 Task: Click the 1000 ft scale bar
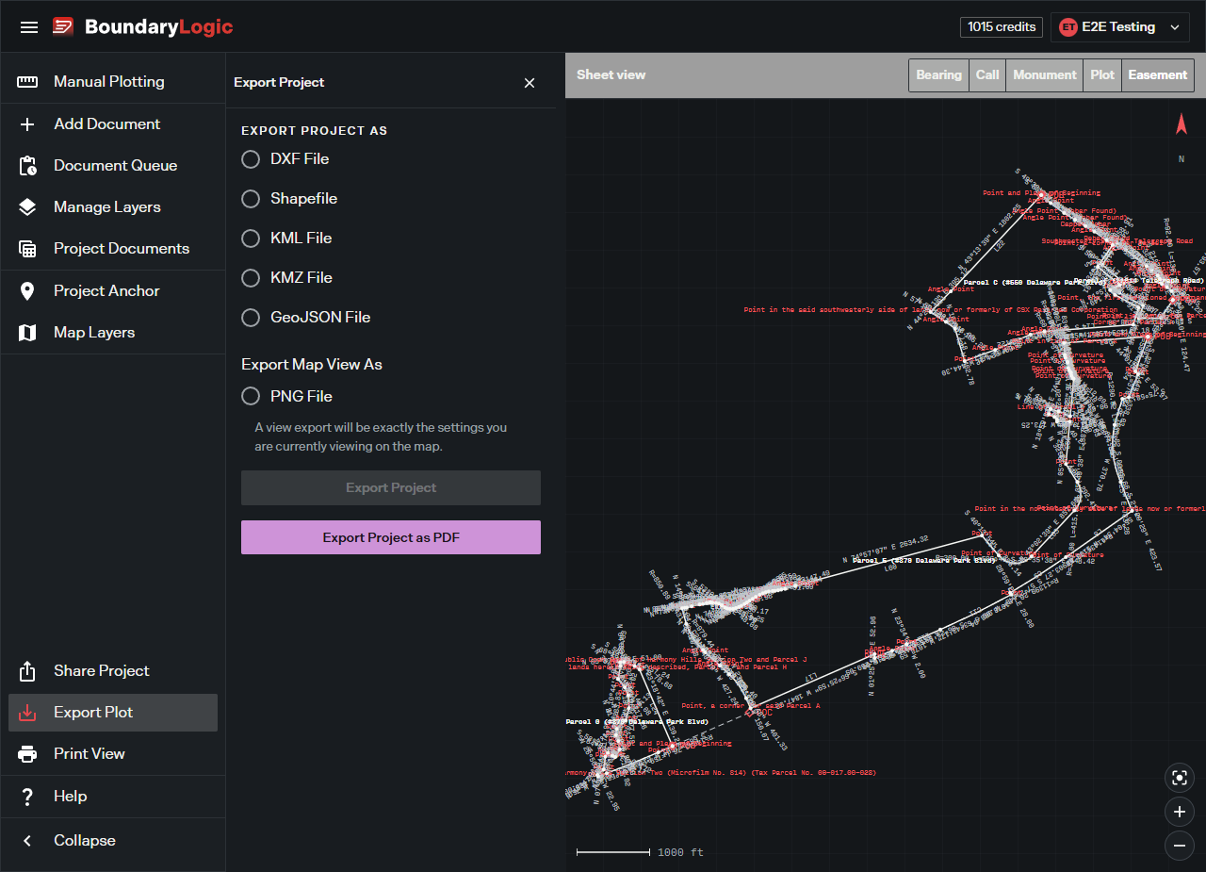640,852
